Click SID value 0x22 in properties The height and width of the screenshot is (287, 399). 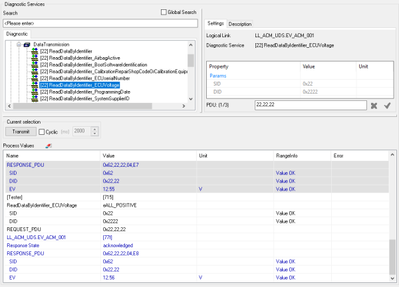[x=308, y=84]
